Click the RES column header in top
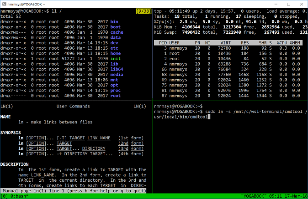This screenshot has width=308, height=199. click(245, 43)
